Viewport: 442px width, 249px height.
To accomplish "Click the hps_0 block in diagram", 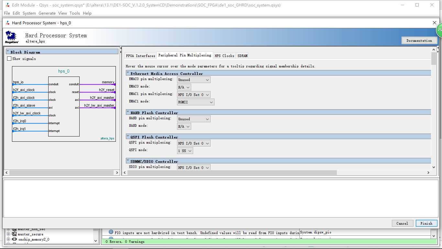I will coord(64,106).
